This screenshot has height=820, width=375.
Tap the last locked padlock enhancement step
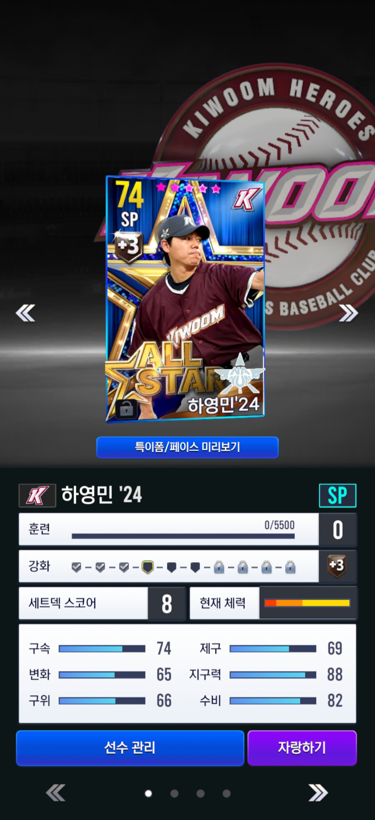pos(290,567)
